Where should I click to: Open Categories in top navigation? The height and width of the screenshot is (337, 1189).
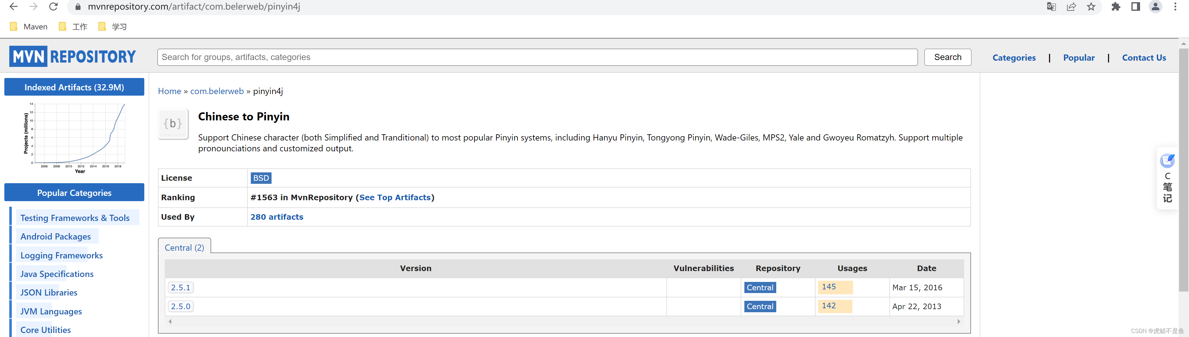pyautogui.click(x=1014, y=58)
